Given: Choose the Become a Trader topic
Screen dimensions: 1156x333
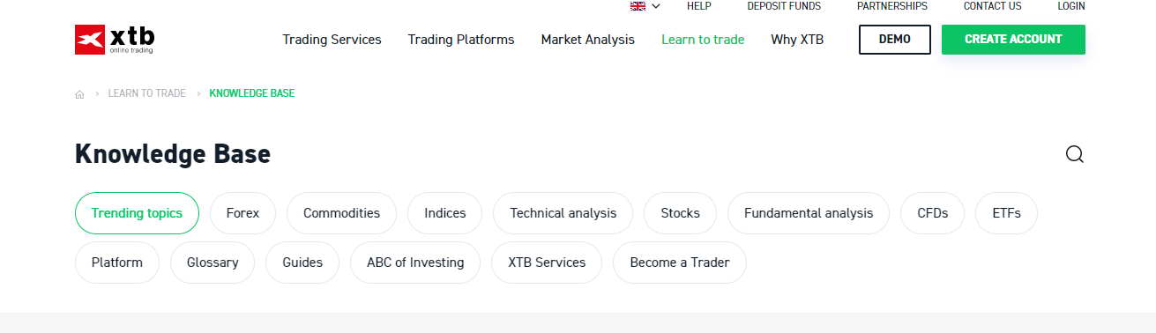Looking at the screenshot, I should click(x=680, y=263).
